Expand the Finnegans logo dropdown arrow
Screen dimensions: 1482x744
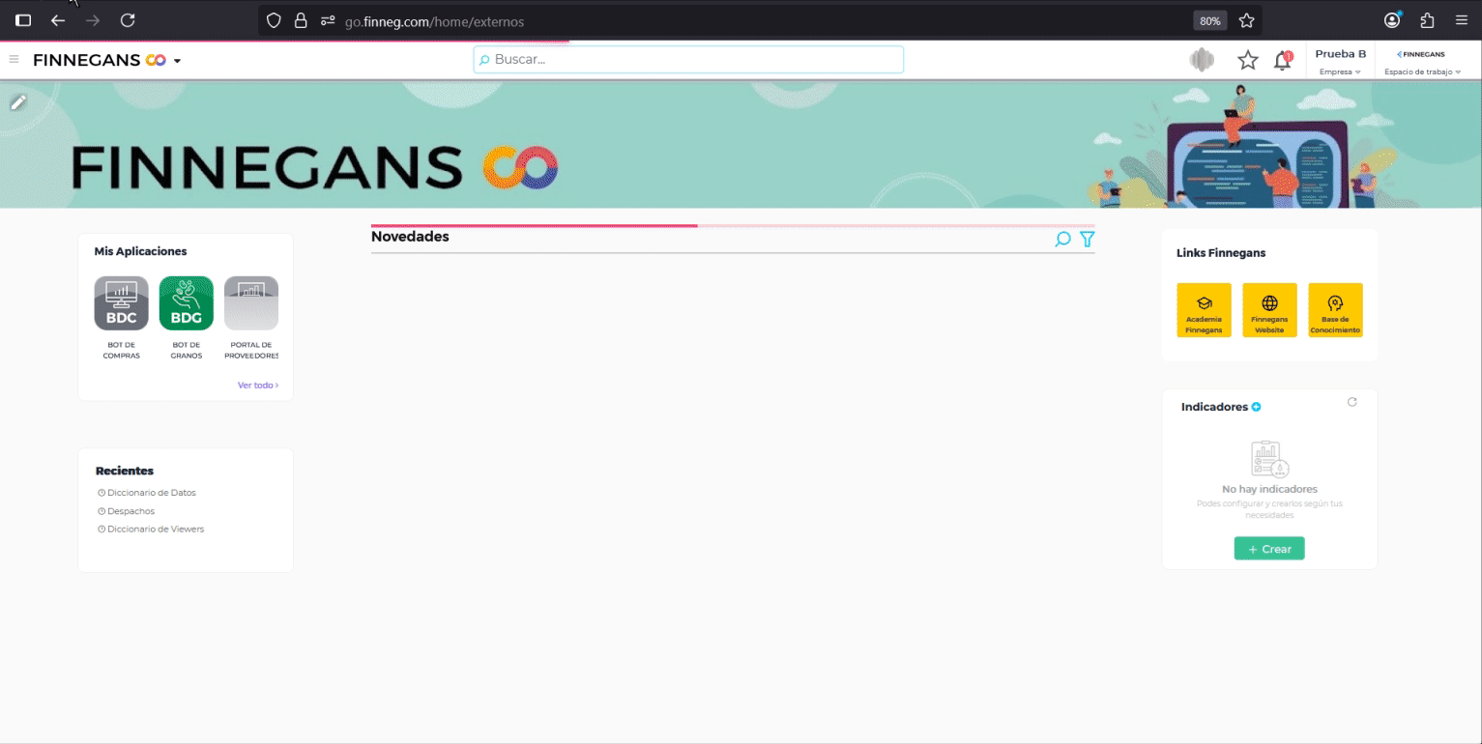[177, 61]
